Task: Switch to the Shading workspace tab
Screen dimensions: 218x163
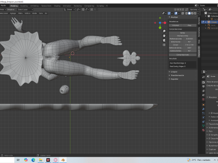Action: pyautogui.click(x=57, y=6)
